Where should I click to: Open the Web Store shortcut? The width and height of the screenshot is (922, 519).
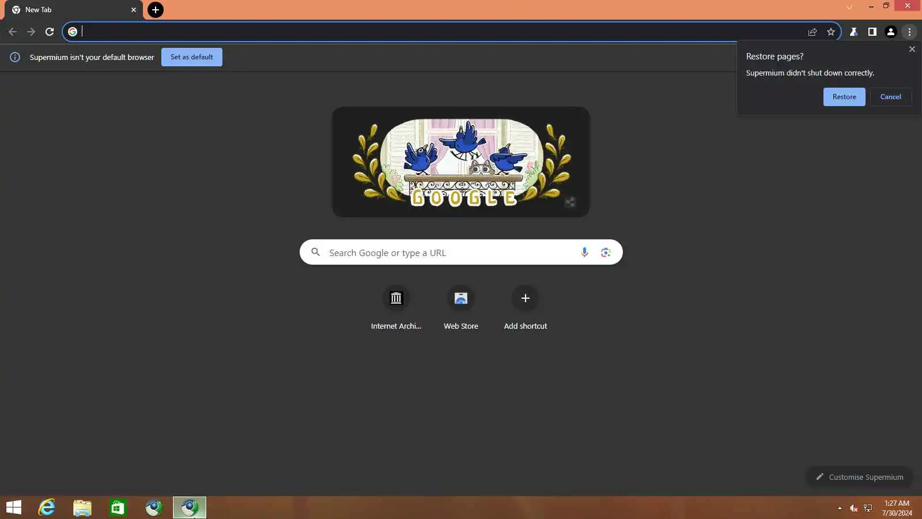[x=461, y=308]
